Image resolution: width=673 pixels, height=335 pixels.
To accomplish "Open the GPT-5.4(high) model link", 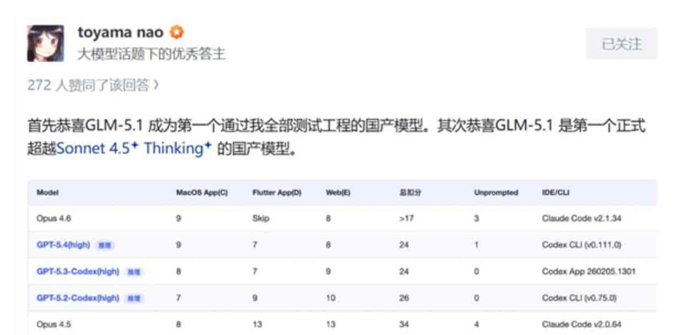I will [x=63, y=245].
